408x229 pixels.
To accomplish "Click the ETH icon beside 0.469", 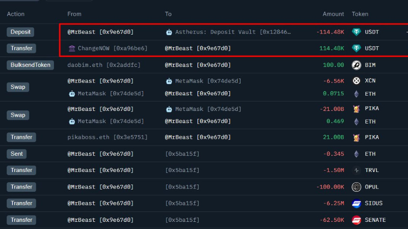I will click(356, 122).
